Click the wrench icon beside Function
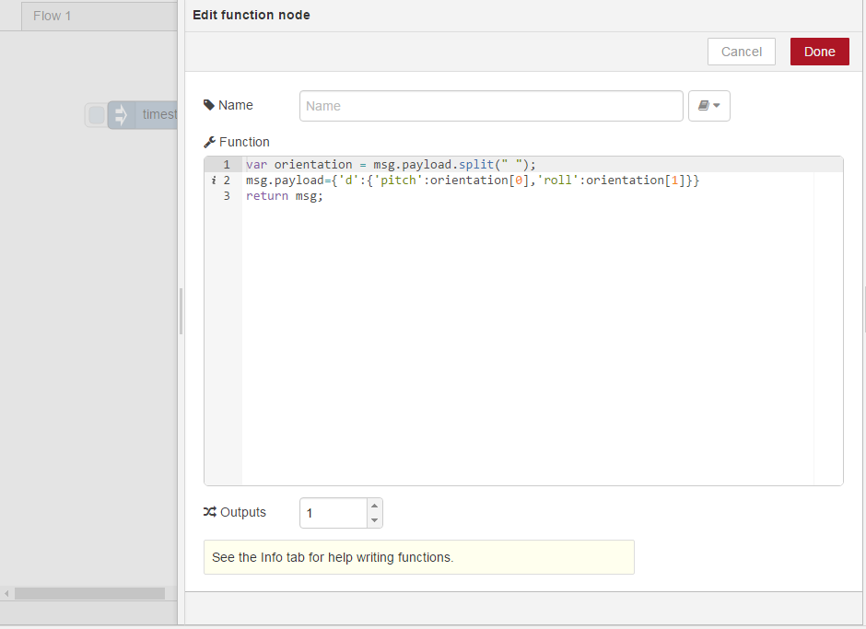The height and width of the screenshot is (629, 866). [x=209, y=142]
